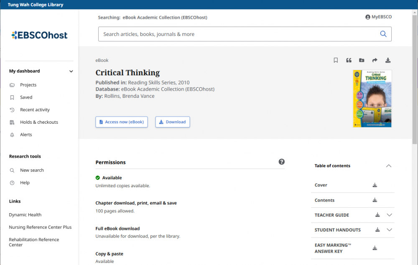Screen dimensions: 418x265
Task: Click the author name Rollins, Brenda Vance
Action: tap(129, 96)
